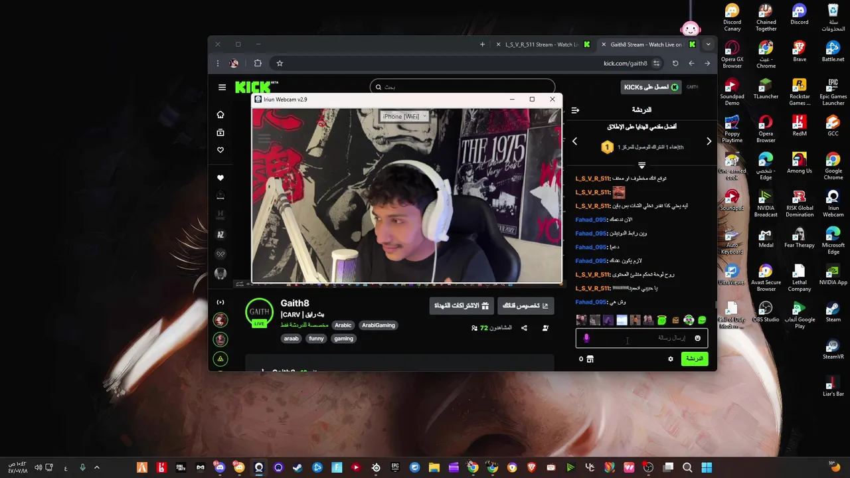This screenshot has height=478, width=850.
Task: Open chat settings gear
Action: [671, 359]
